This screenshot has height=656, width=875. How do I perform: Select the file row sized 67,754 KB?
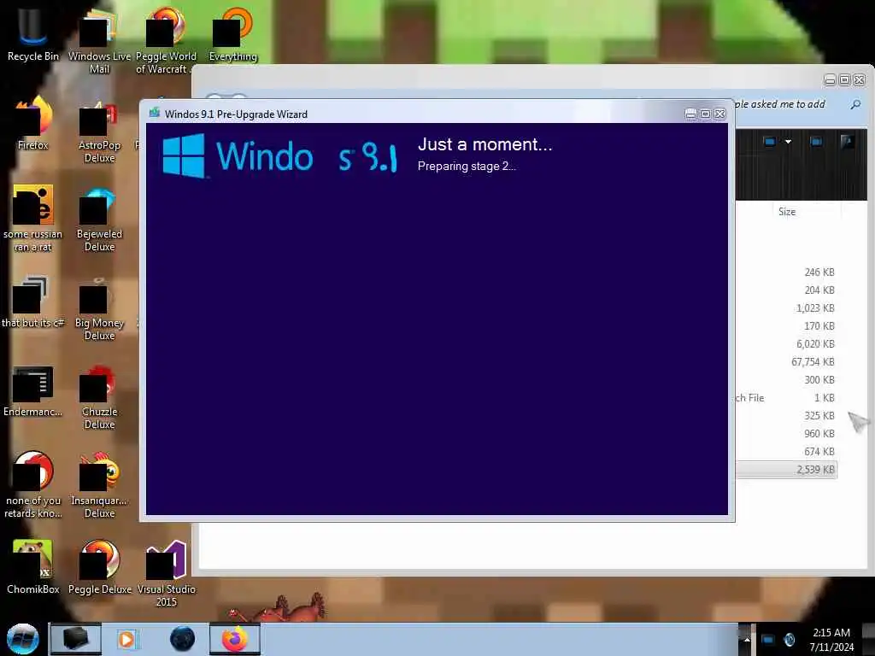[786, 361]
